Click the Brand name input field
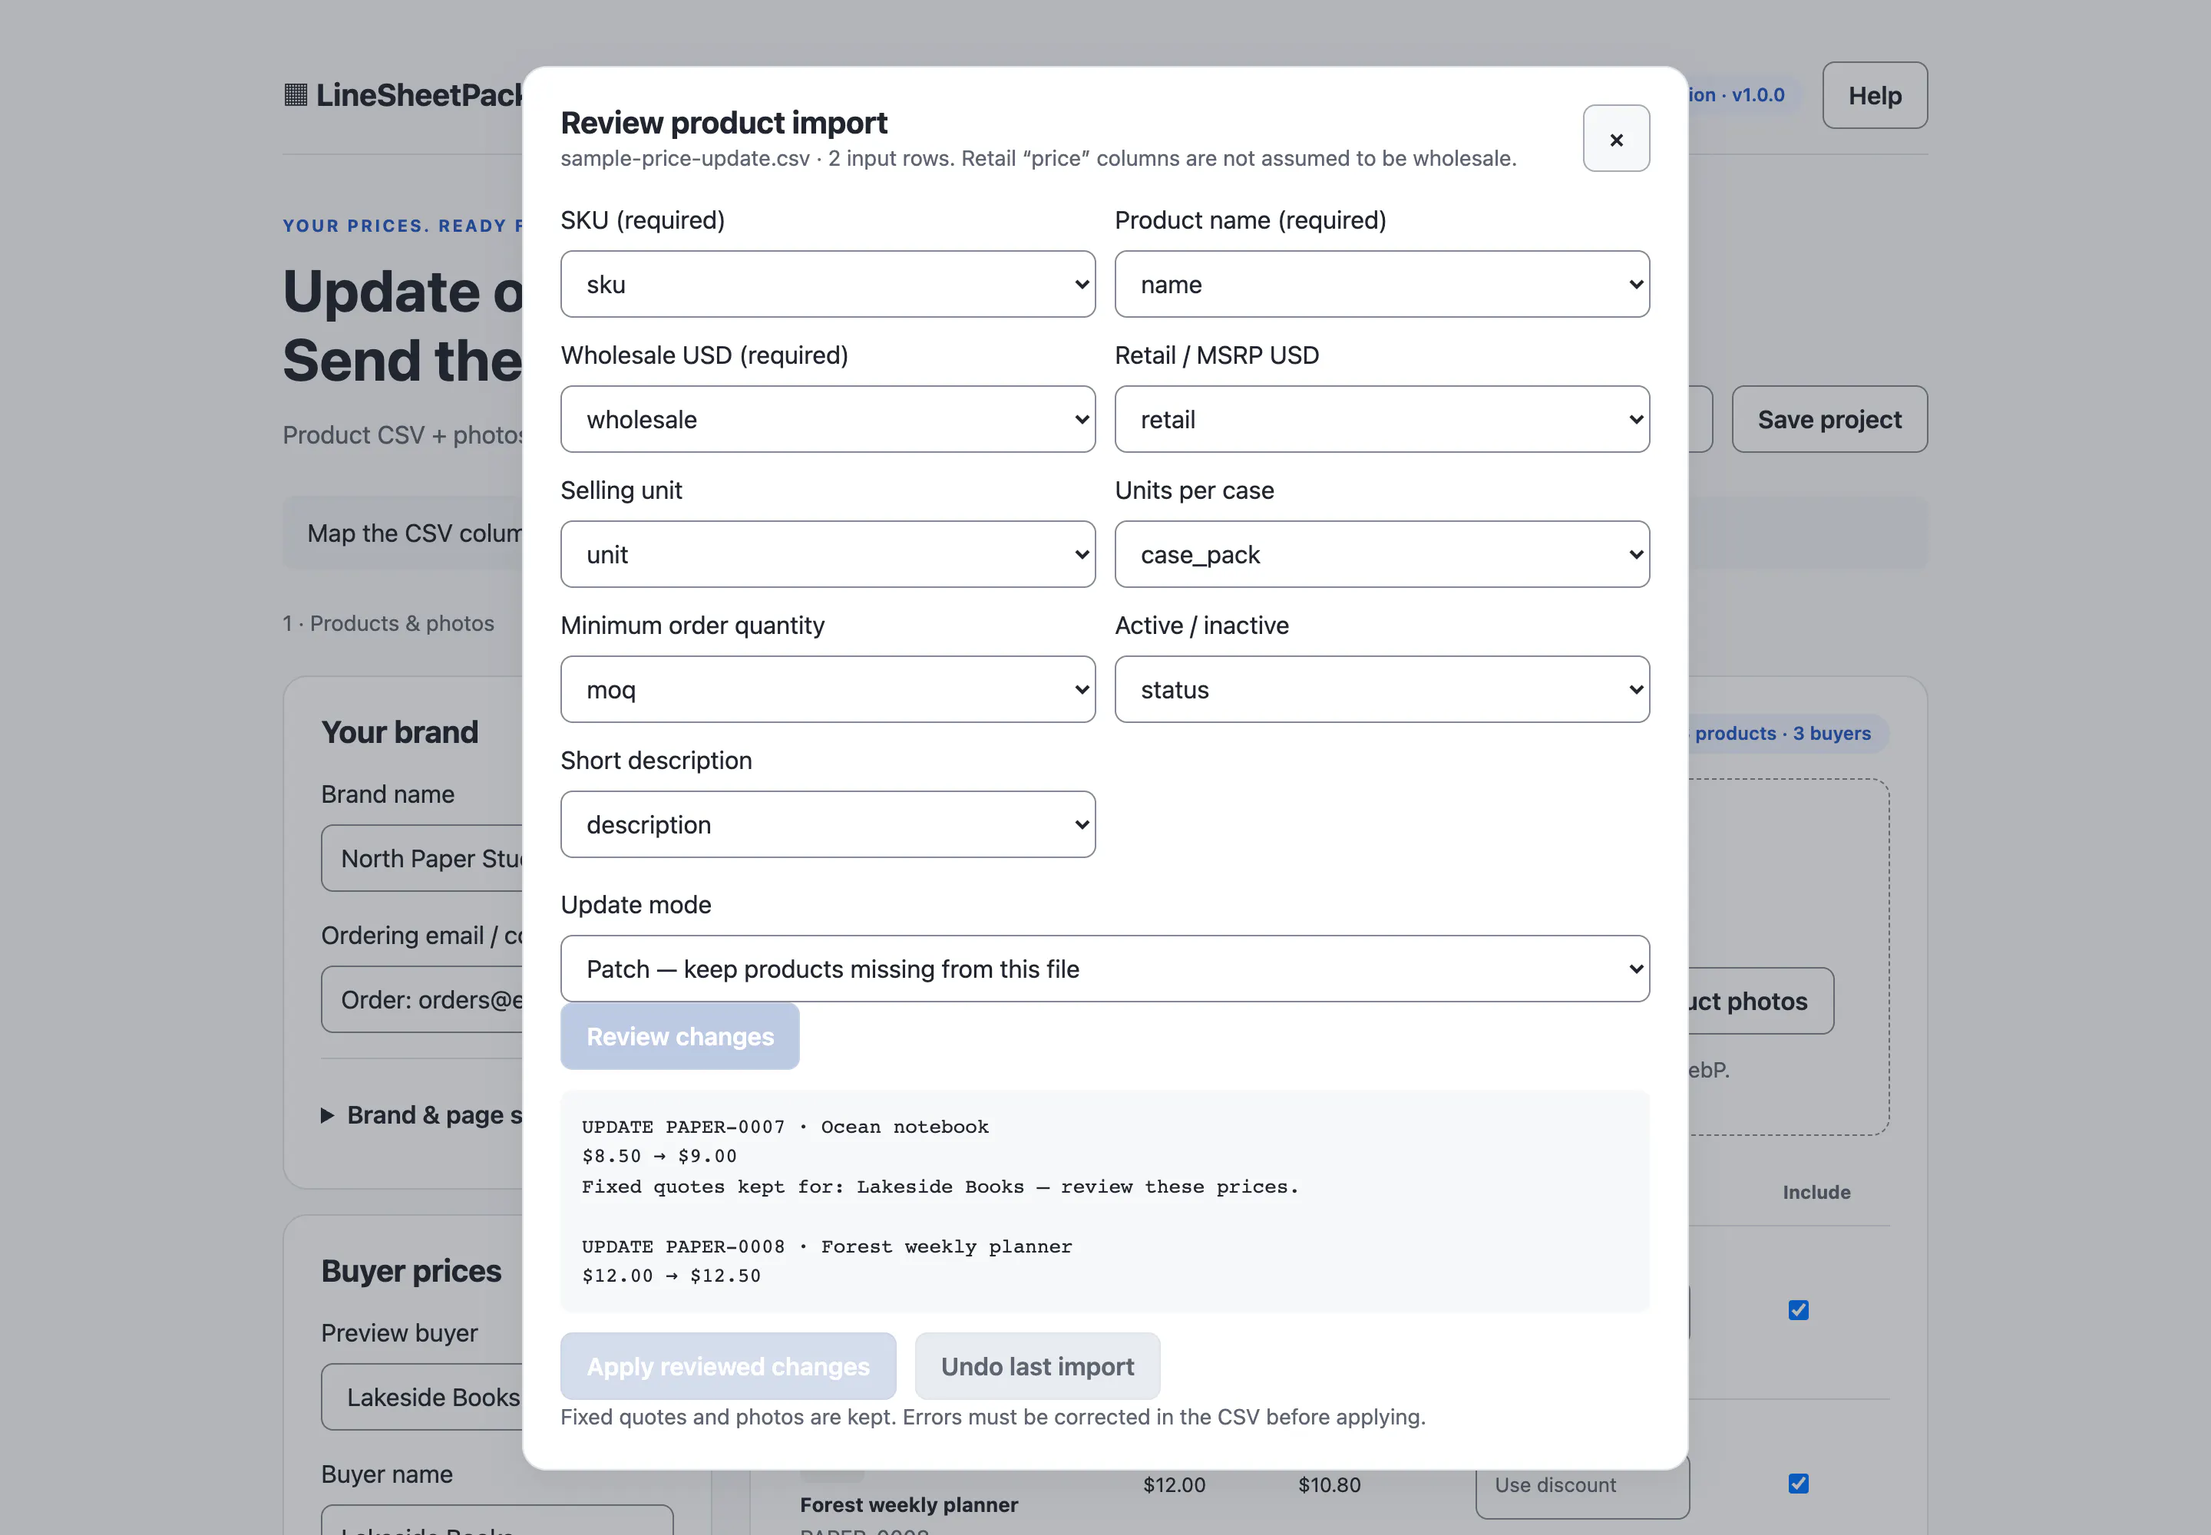This screenshot has width=2211, height=1535. click(423, 858)
